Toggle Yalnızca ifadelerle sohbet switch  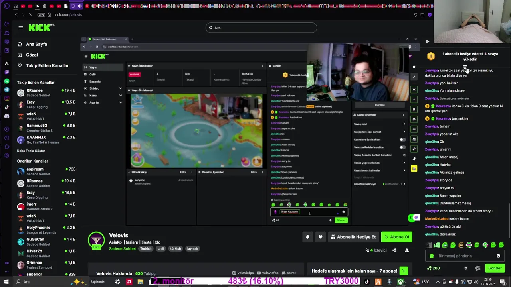403,147
